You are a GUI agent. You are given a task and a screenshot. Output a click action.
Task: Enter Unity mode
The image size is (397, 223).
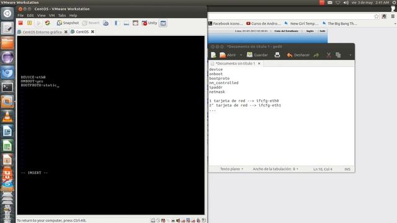click(x=149, y=23)
